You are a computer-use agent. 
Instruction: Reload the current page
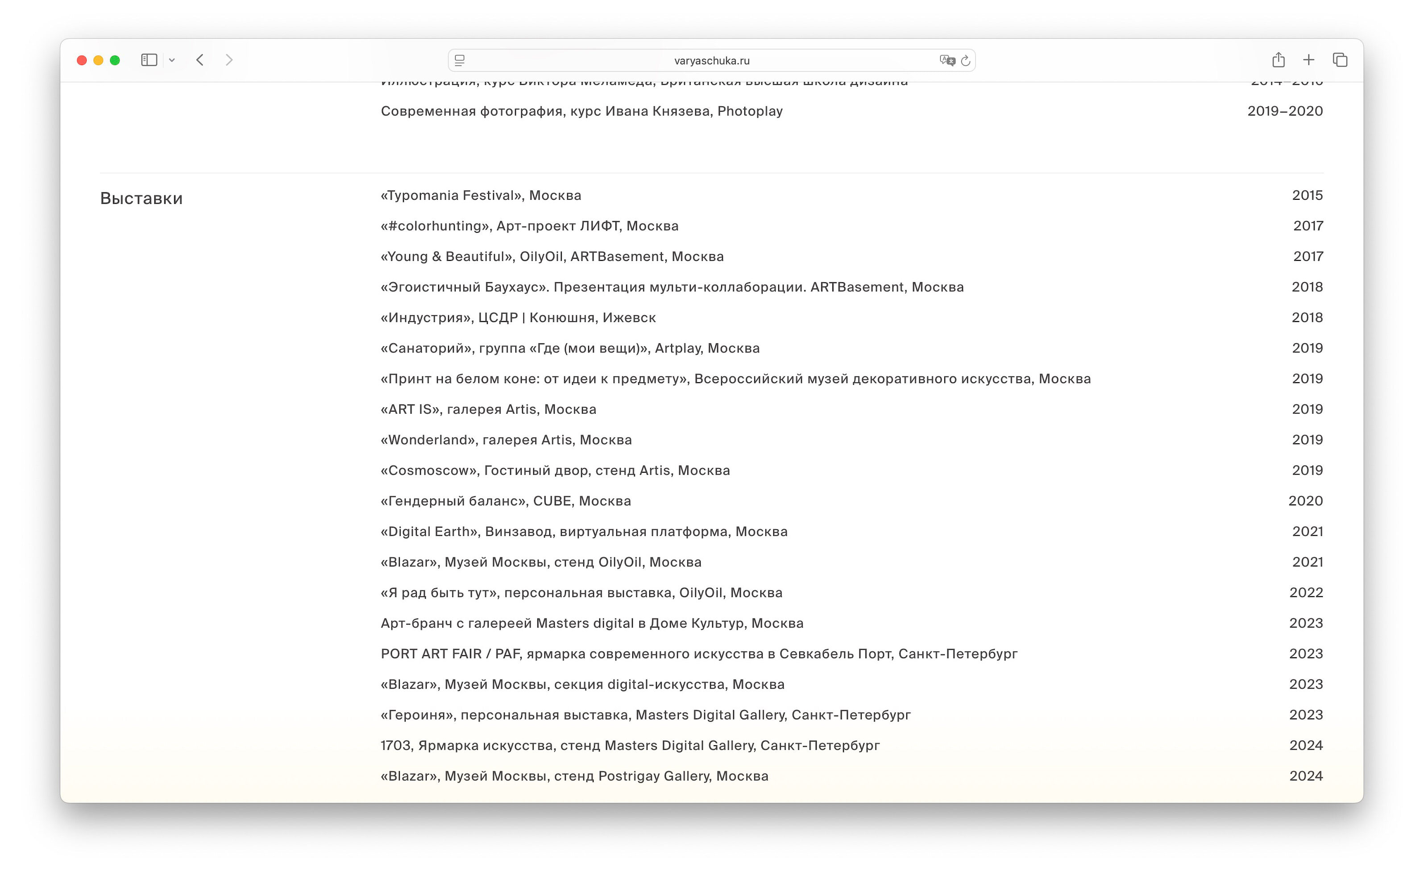tap(966, 60)
